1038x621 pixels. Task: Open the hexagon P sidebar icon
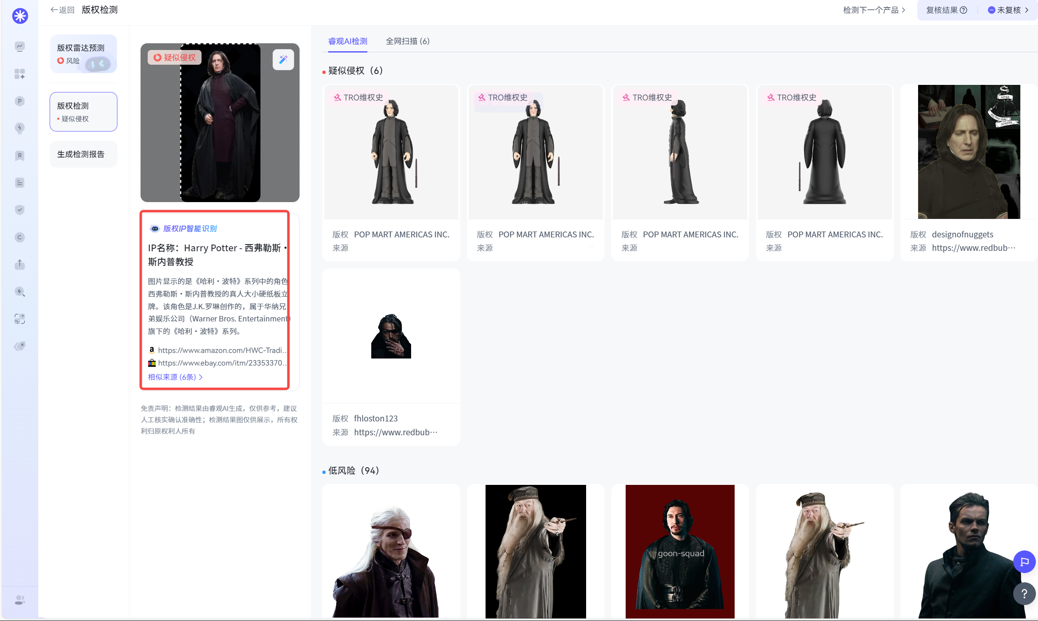20,101
